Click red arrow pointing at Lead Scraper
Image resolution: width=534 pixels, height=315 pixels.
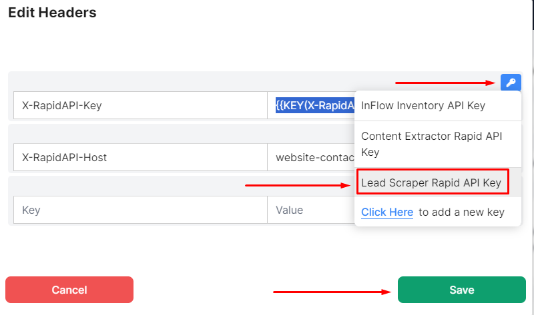298,185
